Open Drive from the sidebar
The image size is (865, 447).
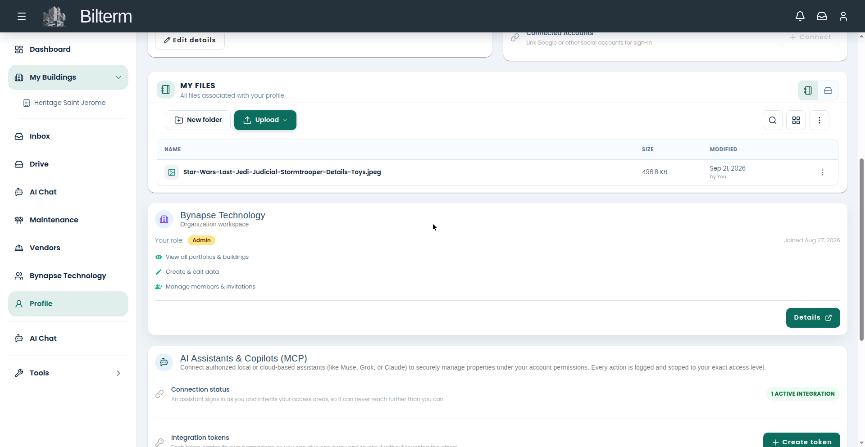68,164
